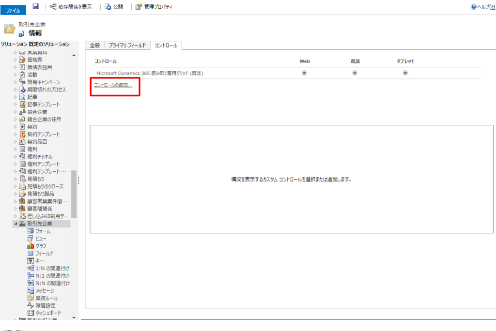Image resolution: width=496 pixels, height=331 pixels.
Task: Click the 公開 (Publish) toolbar icon
Action: point(114,6)
